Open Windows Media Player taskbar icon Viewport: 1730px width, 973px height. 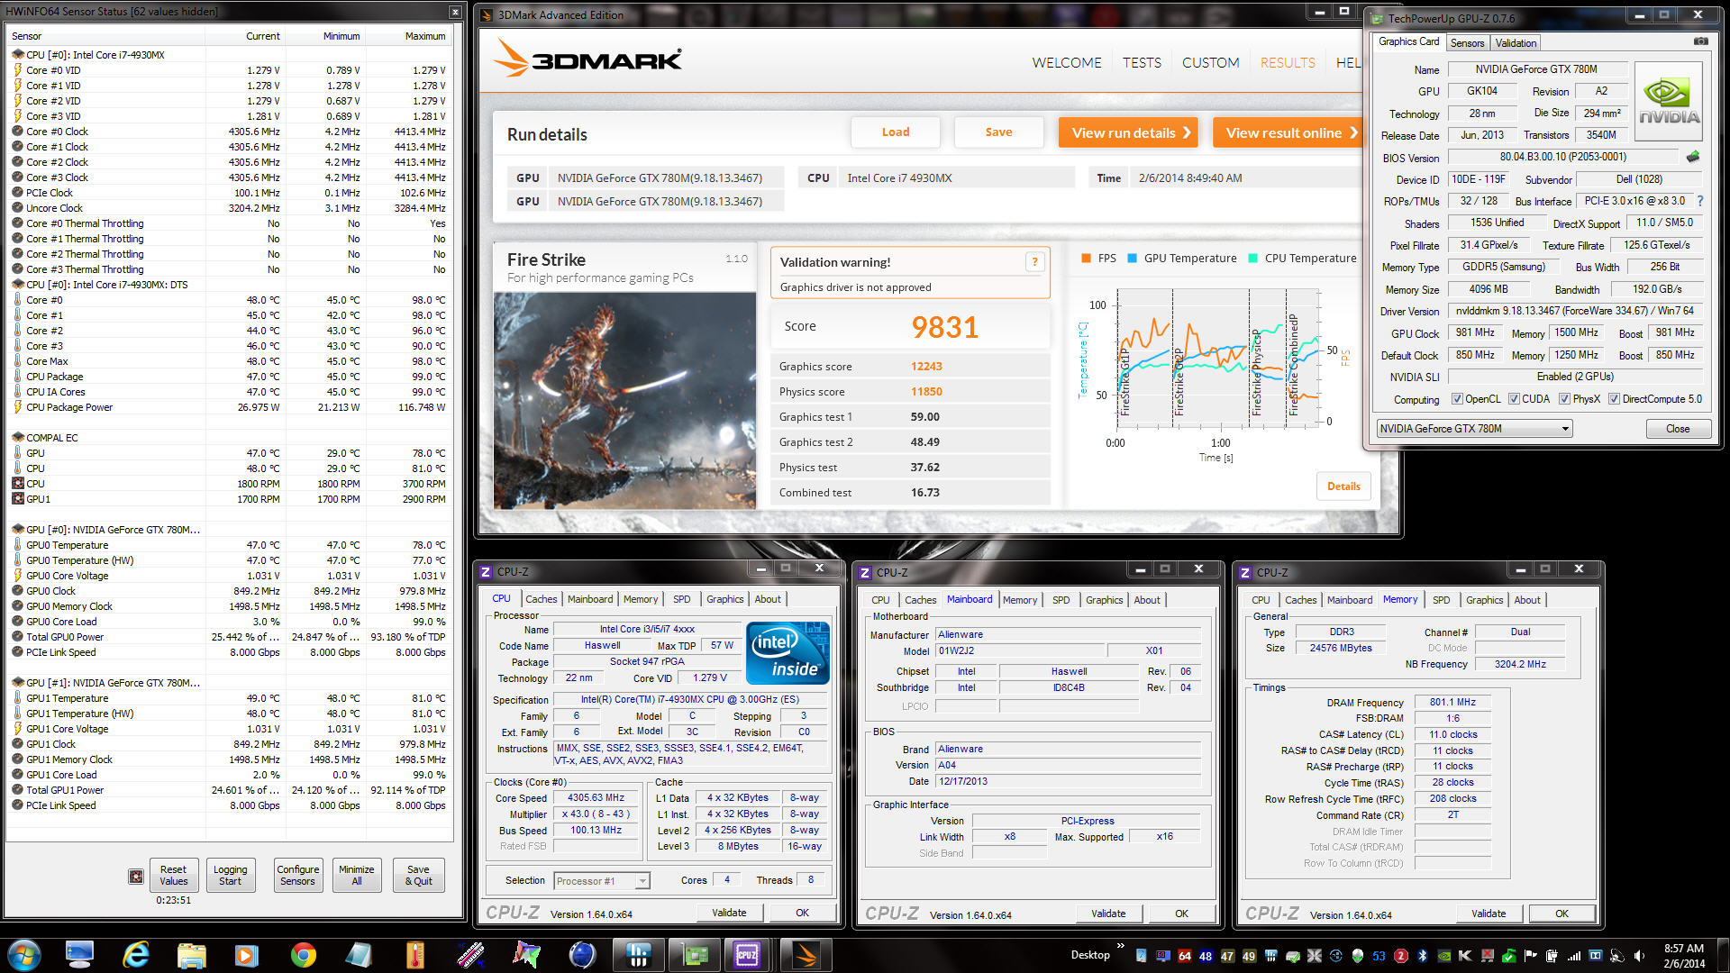(x=247, y=954)
